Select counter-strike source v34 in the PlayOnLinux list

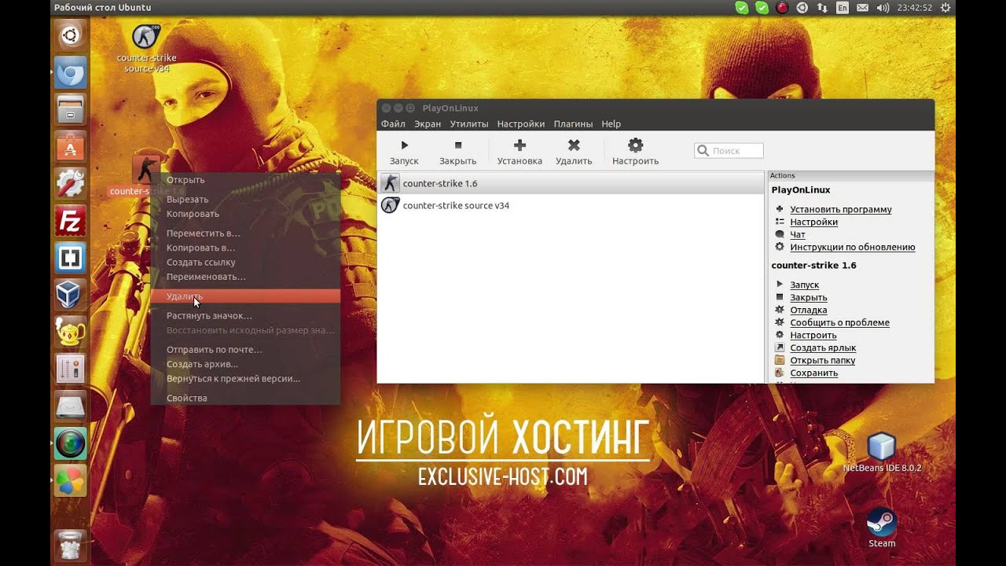point(571,205)
